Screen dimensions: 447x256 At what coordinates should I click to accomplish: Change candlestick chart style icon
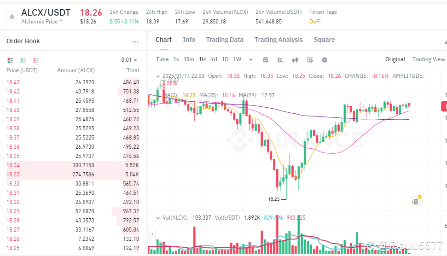pos(295,59)
